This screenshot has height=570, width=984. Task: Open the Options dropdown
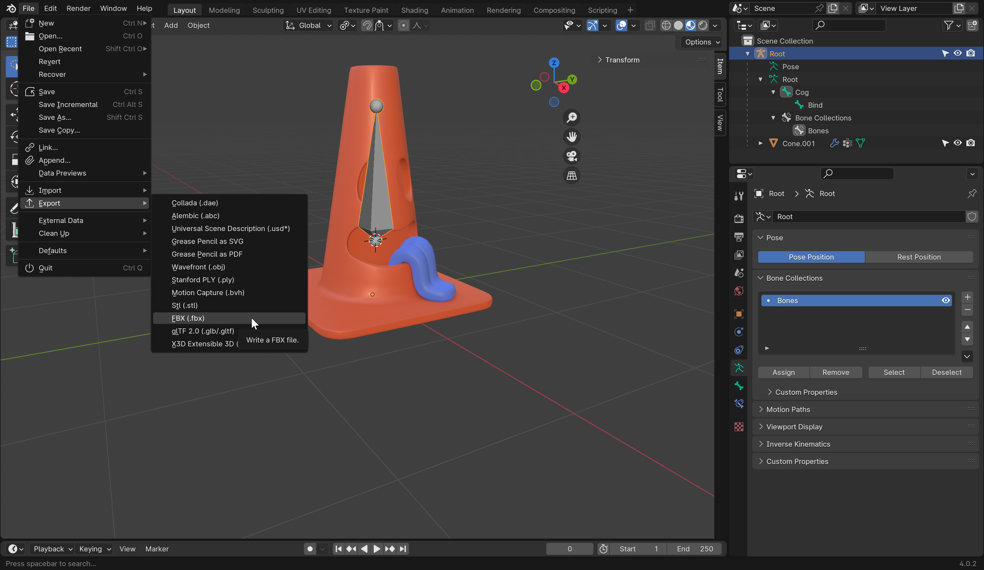pos(702,42)
